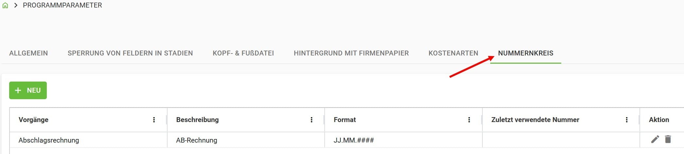684x154 pixels.
Task: Select the Nummernkreis tab
Action: coord(526,53)
